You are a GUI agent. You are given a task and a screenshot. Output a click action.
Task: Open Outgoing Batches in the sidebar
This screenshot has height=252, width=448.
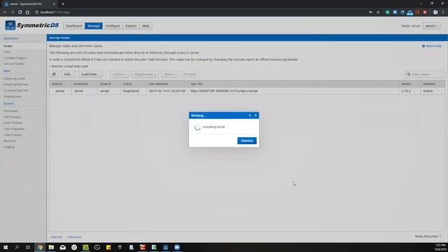click(x=15, y=85)
